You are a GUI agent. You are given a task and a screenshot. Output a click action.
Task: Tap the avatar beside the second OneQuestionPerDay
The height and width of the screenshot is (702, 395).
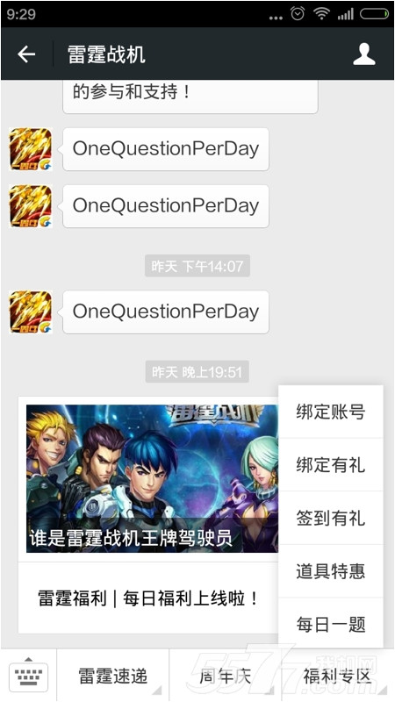[x=31, y=206]
